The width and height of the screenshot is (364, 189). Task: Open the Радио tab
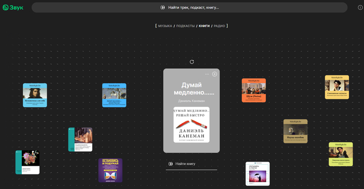pos(219,26)
